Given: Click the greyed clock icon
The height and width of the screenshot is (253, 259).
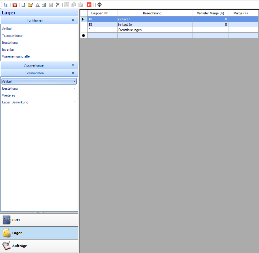Looking at the screenshot, I should pos(67,5).
